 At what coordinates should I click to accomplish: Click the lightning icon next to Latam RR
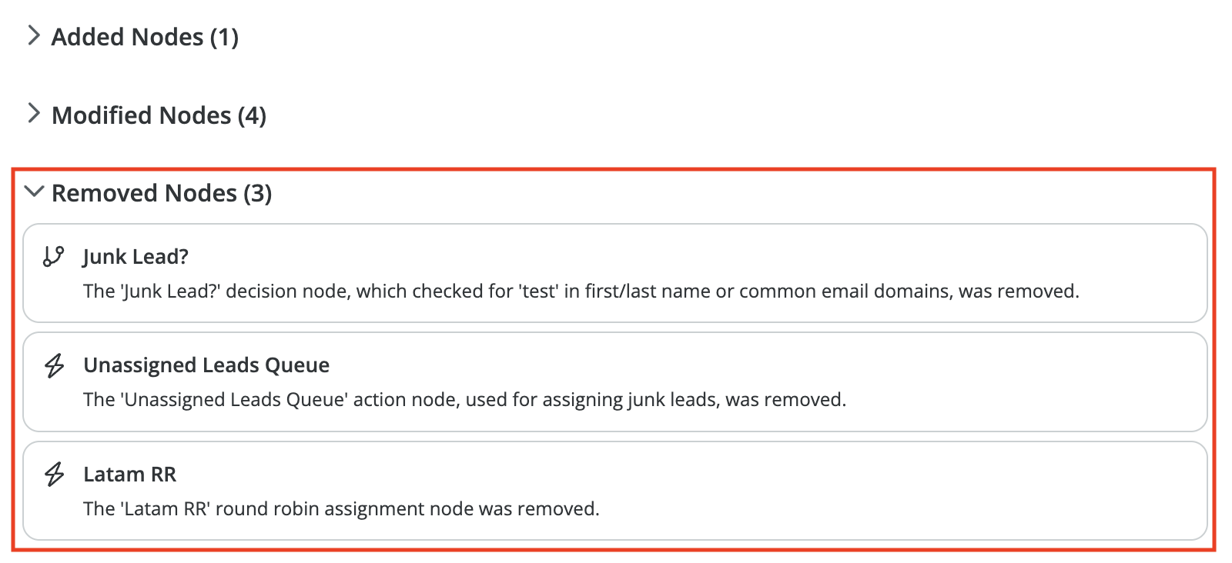54,474
